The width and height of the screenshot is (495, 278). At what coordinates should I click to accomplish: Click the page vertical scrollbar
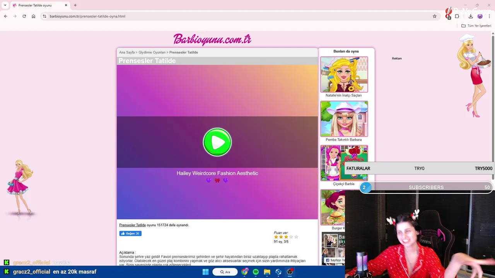point(493,108)
